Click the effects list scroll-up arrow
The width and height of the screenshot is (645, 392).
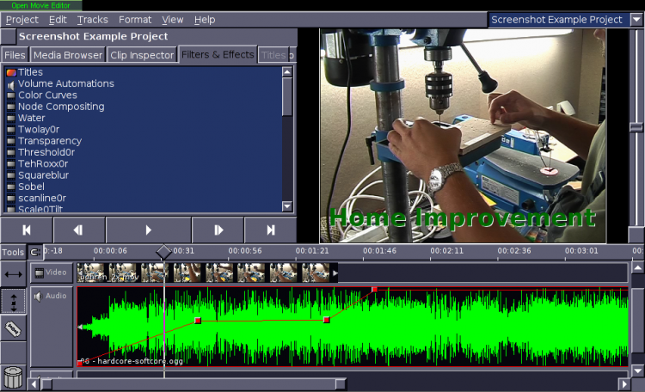[x=287, y=72]
